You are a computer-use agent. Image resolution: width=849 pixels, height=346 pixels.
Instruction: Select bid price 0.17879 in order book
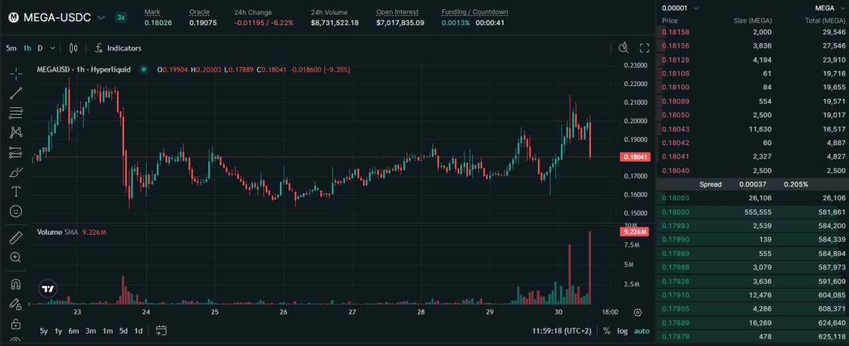point(675,336)
